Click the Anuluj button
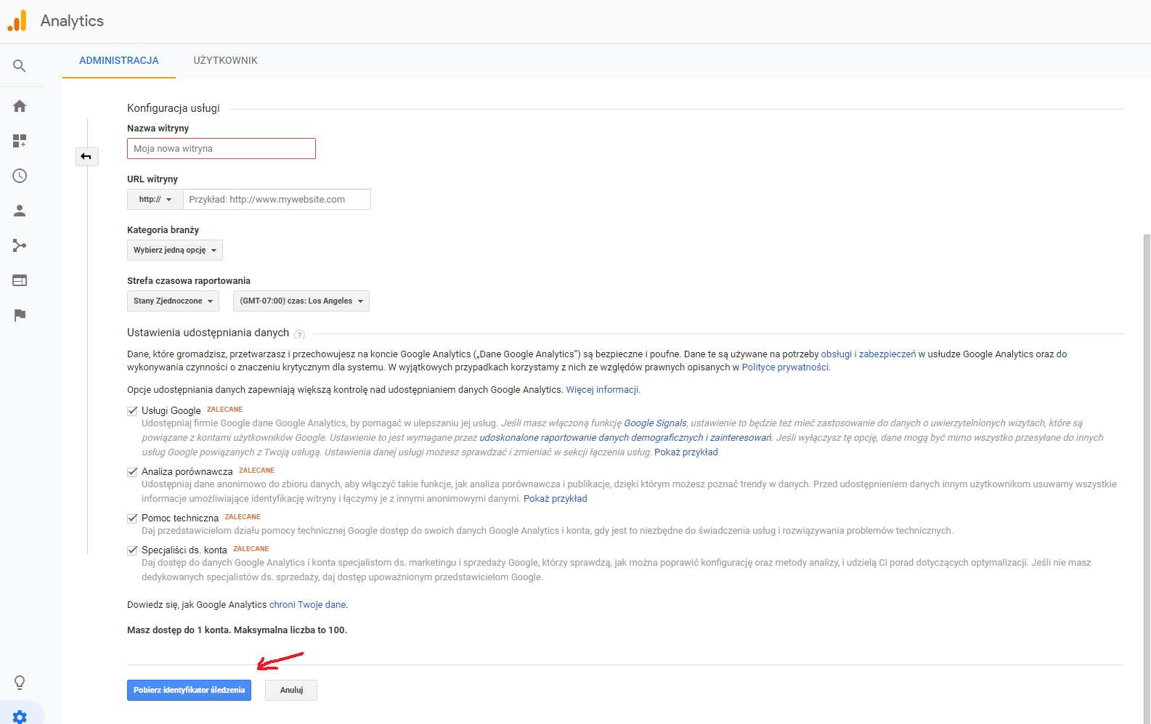The image size is (1151, 724). (291, 691)
